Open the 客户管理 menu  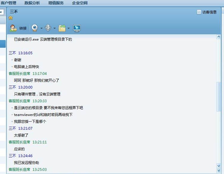(x=9, y=3)
